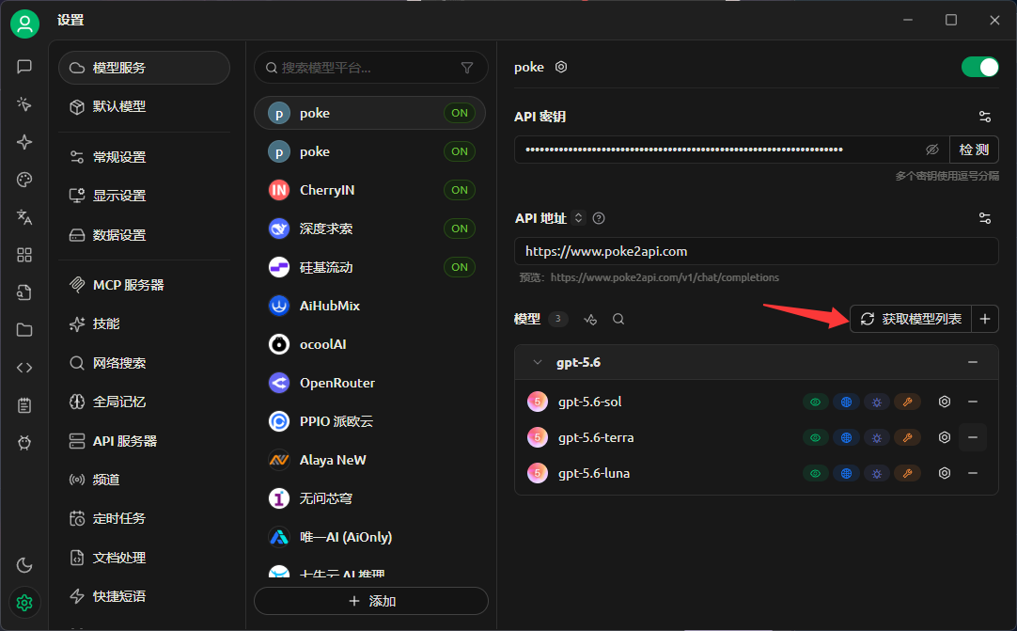Select 无问芯穹 provider
Image resolution: width=1017 pixels, height=631 pixels.
pyautogui.click(x=369, y=498)
